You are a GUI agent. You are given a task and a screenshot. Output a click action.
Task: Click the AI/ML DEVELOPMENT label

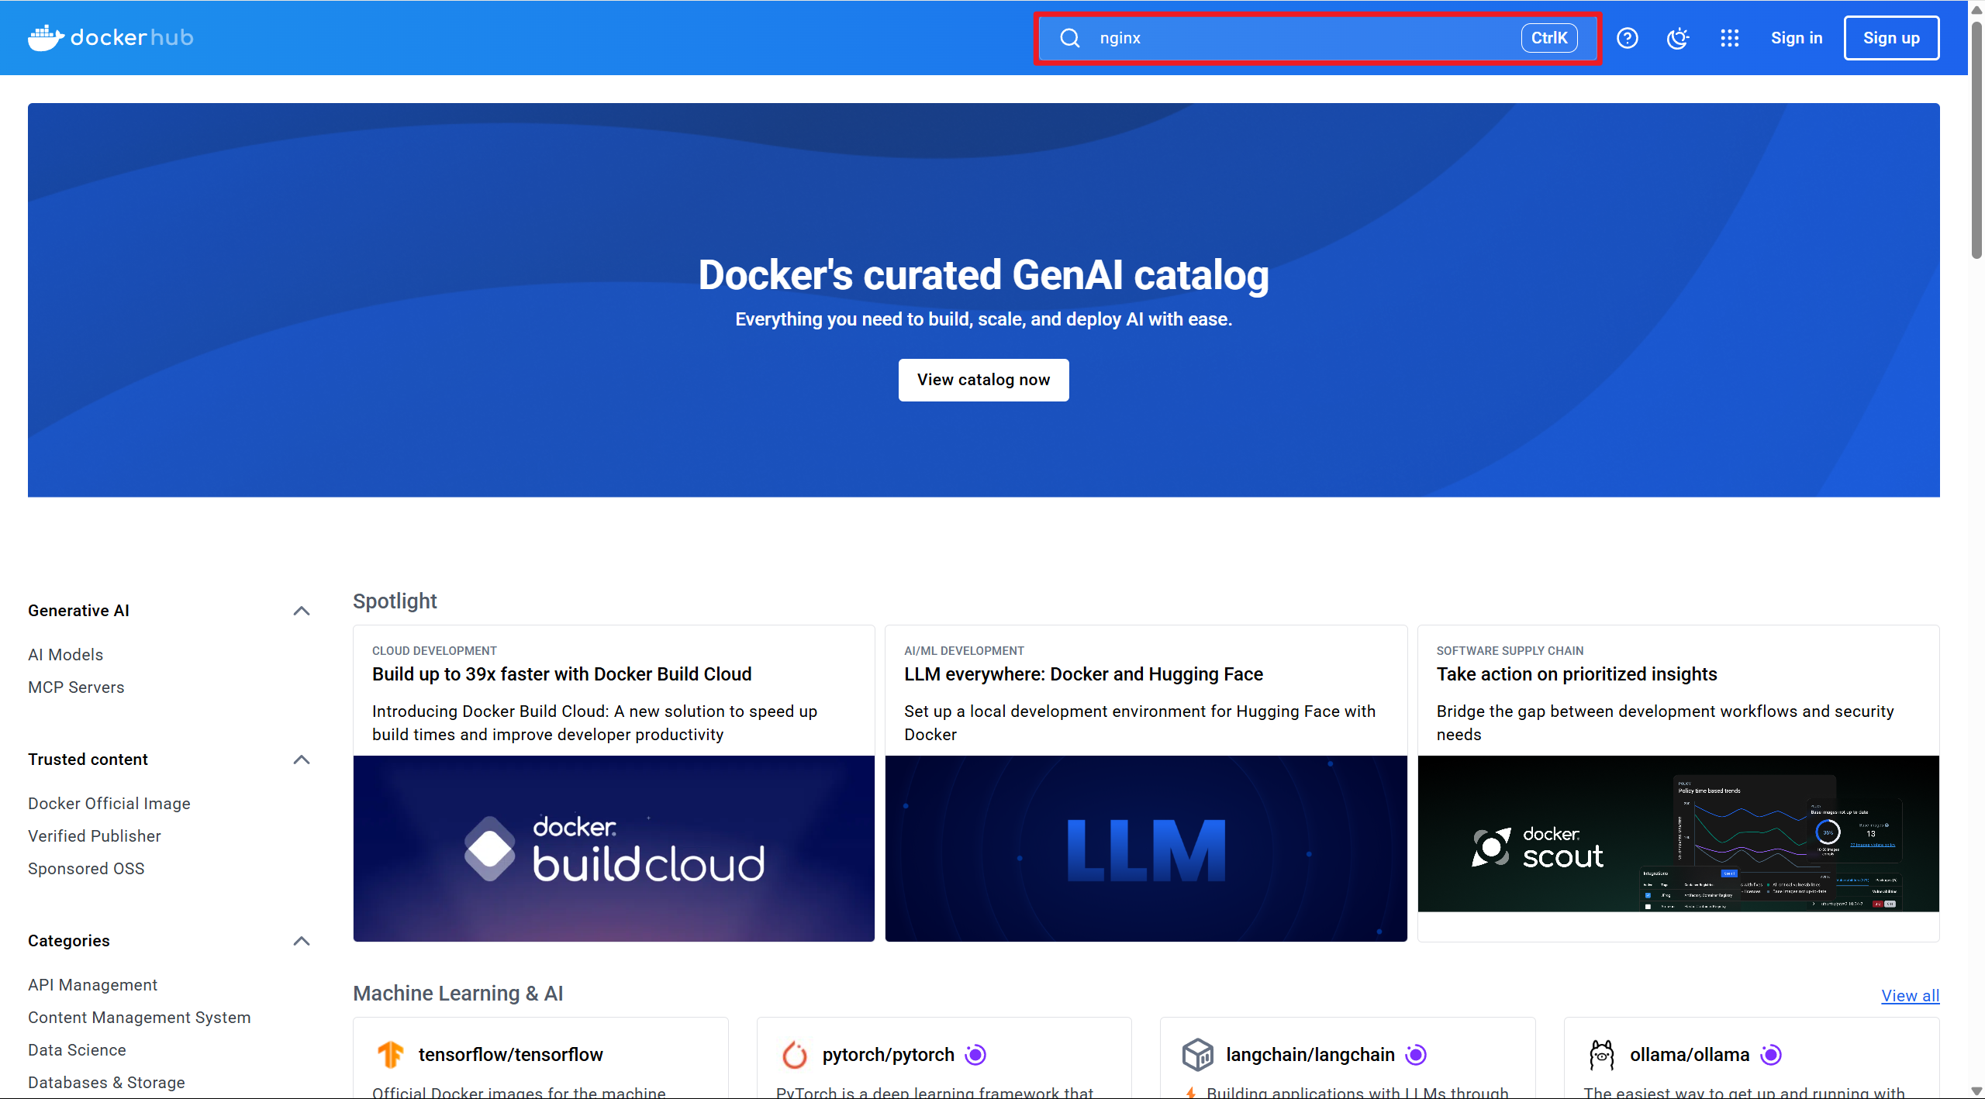coord(964,651)
